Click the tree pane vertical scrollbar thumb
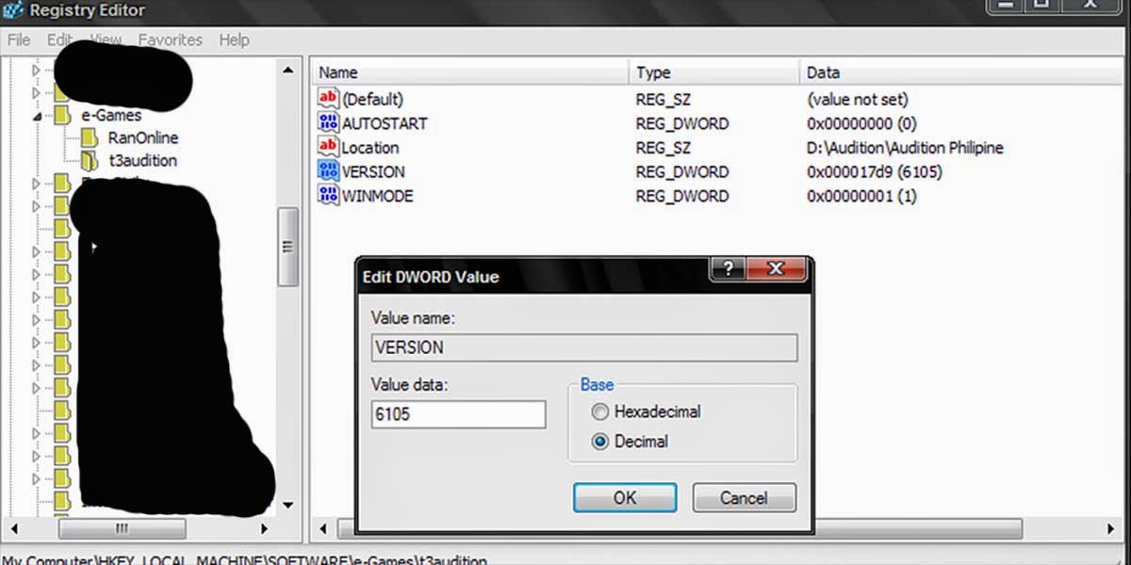This screenshot has width=1131, height=565. [x=287, y=247]
